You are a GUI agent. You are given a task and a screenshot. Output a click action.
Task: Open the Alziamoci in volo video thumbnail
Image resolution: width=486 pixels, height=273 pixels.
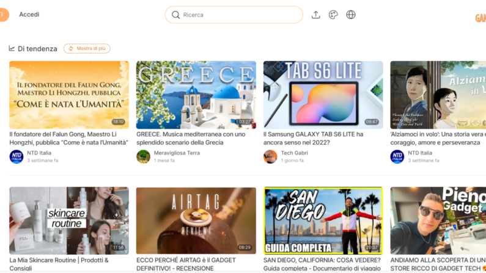point(438,95)
